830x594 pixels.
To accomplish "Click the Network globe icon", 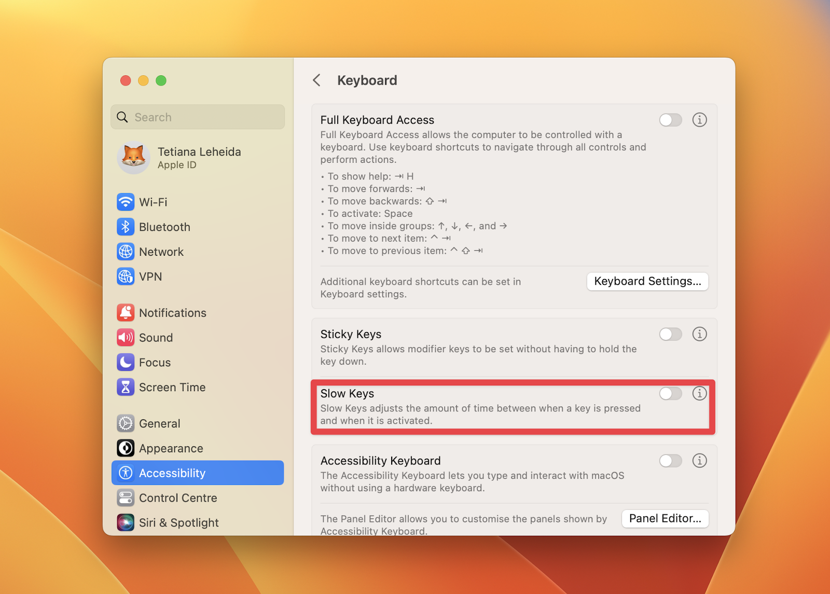I will coord(126,252).
